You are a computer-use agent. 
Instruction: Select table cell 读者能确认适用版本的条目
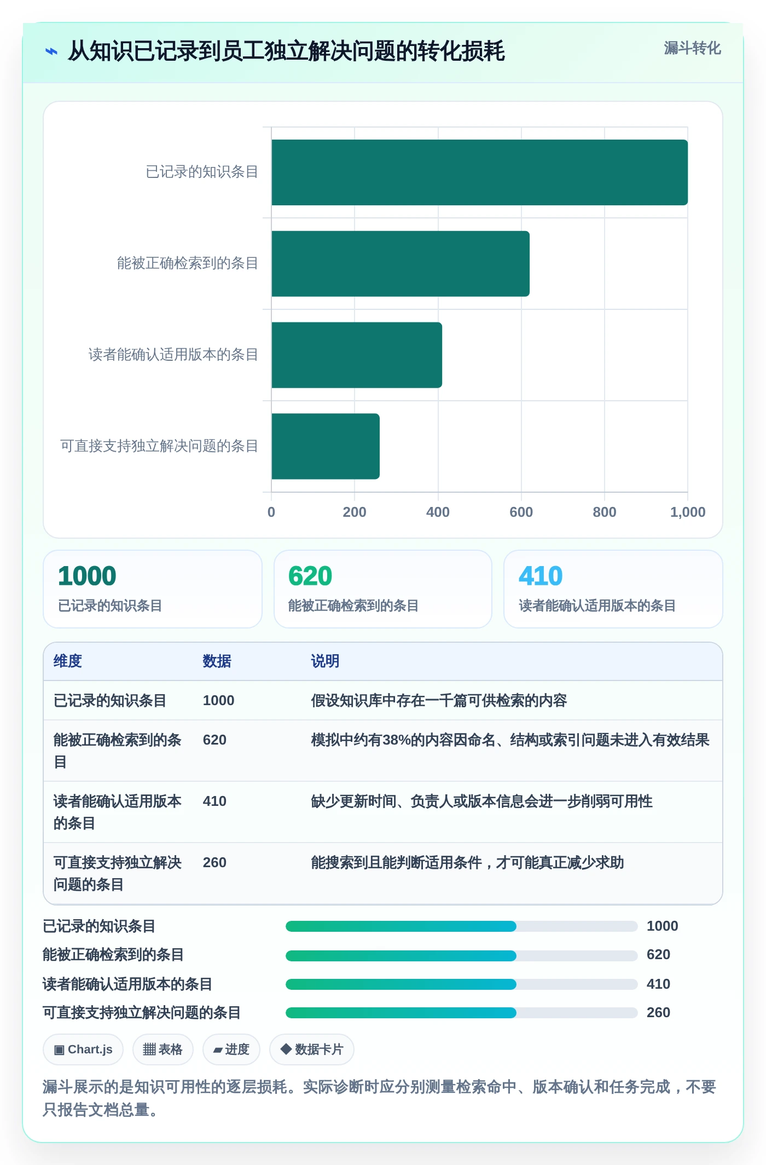118,812
